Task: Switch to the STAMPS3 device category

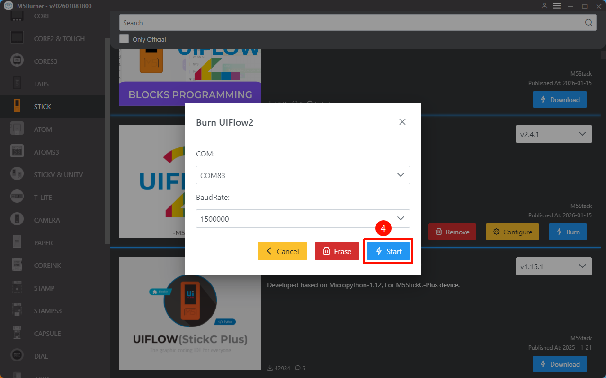Action: click(47, 311)
